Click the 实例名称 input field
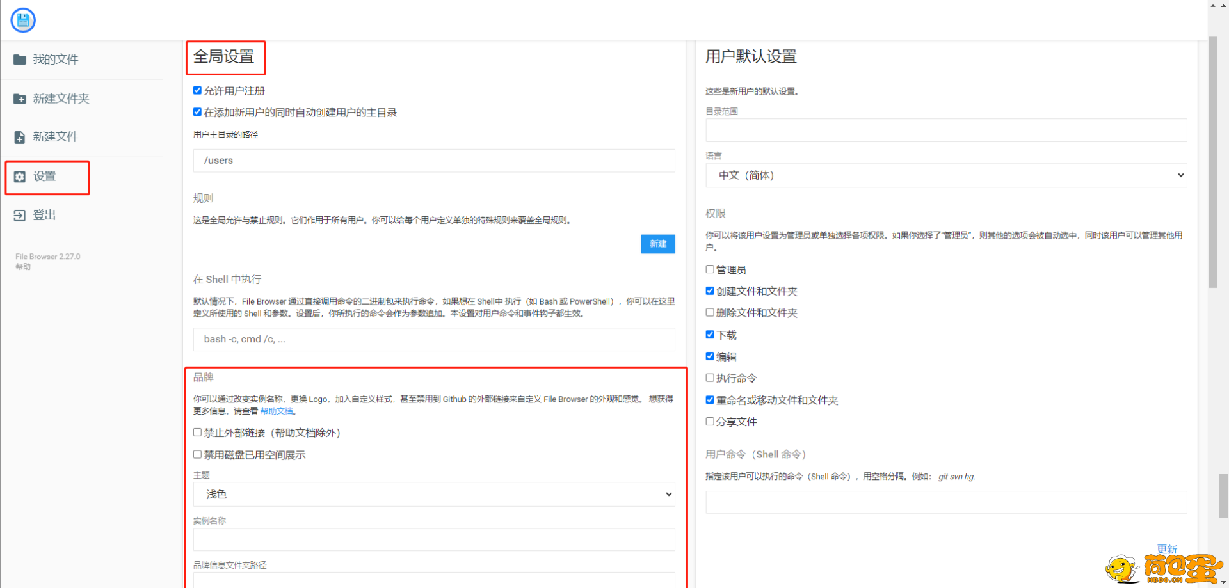 [434, 539]
